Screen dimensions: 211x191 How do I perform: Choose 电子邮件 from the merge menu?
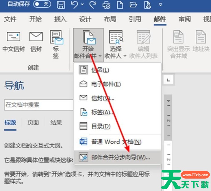click(x=106, y=84)
